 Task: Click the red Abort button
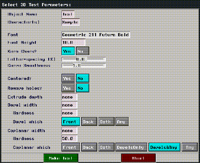click(x=138, y=158)
